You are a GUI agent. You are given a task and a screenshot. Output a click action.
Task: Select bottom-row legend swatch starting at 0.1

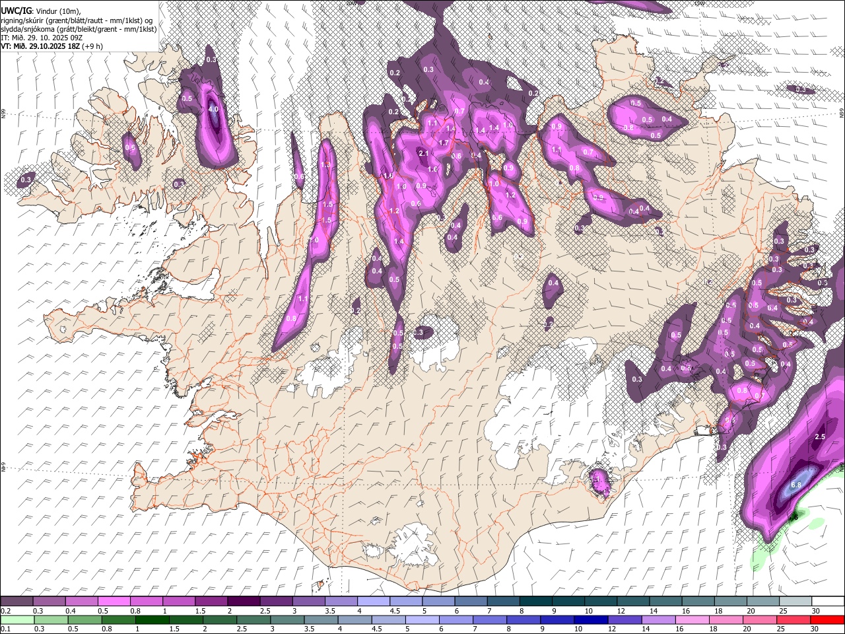(18, 620)
